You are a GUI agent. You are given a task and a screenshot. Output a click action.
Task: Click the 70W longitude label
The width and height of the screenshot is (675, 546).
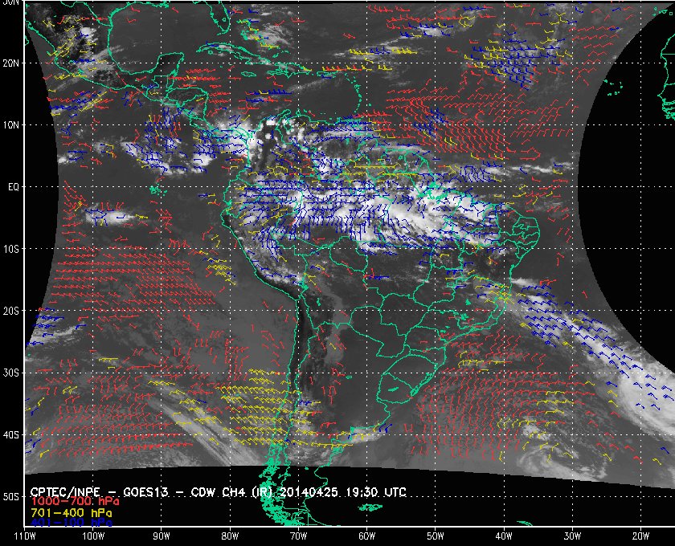pyautogui.click(x=298, y=536)
